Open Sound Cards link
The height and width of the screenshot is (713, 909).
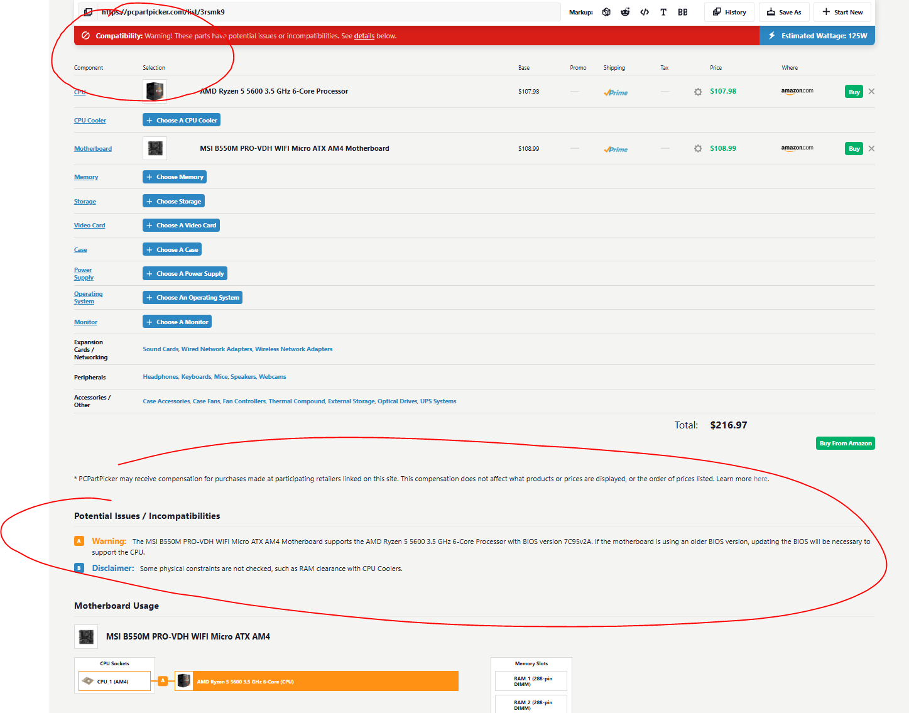161,349
